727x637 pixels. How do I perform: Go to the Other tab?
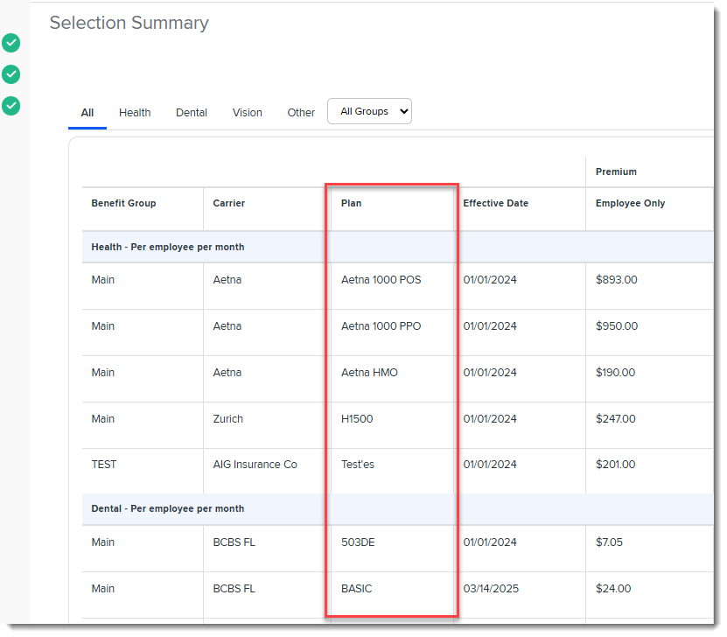point(301,113)
